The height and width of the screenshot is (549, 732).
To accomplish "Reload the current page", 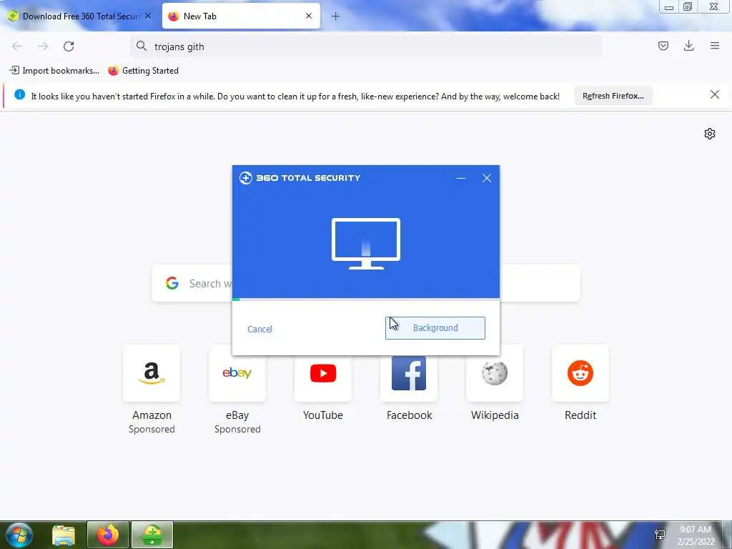I will (x=69, y=46).
